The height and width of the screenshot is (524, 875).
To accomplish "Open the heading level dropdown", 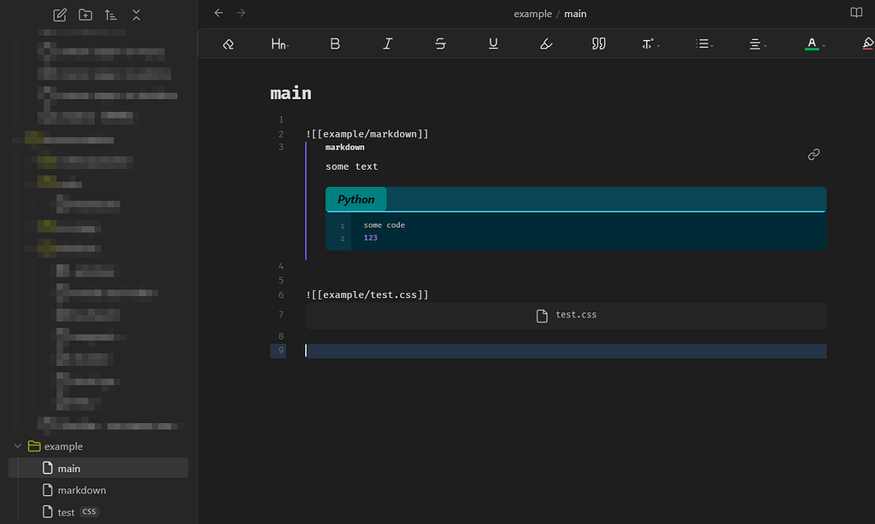I will 279,43.
